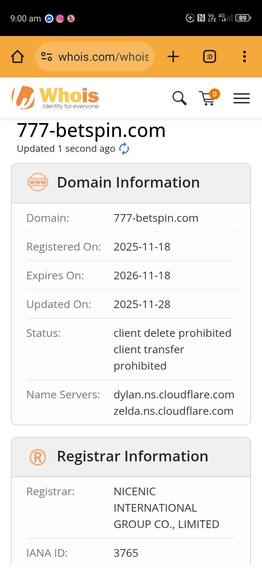Tap the Messenger notification icon in status bar

coord(49,19)
